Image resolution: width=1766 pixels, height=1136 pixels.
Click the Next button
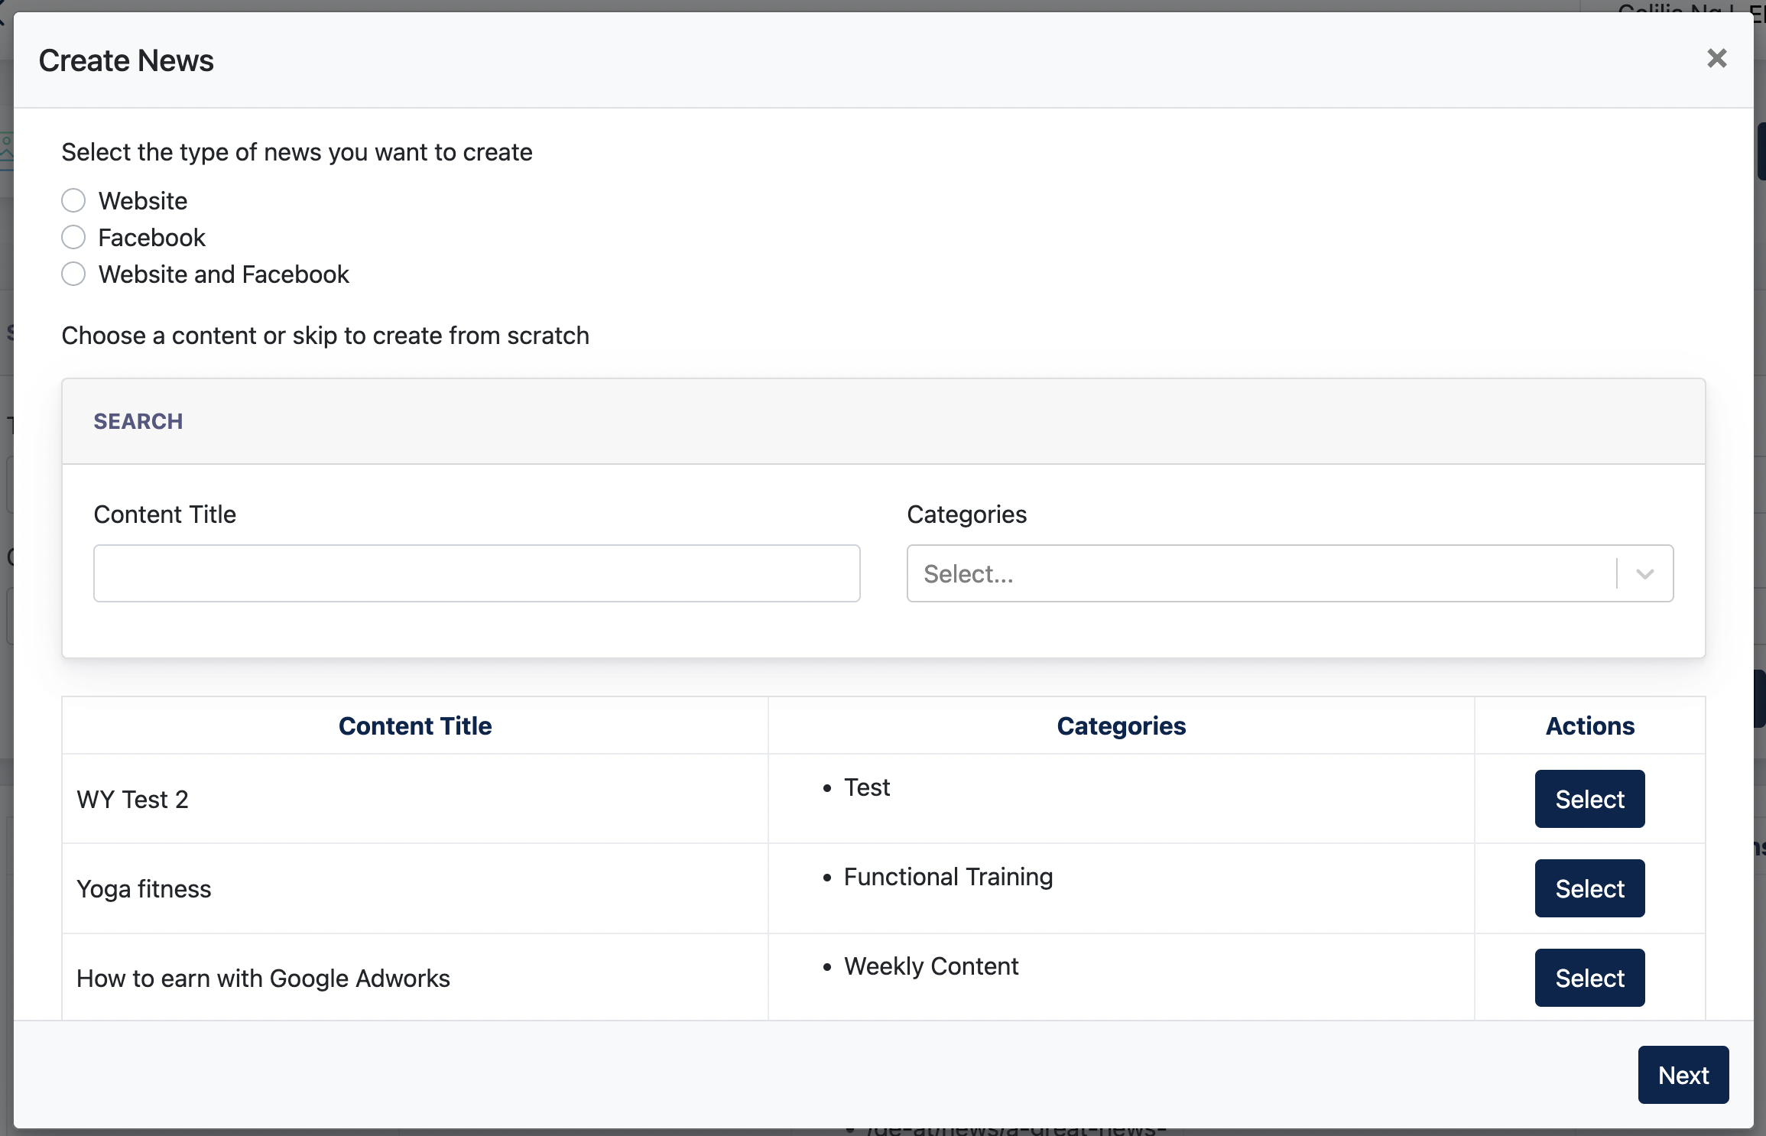point(1683,1075)
